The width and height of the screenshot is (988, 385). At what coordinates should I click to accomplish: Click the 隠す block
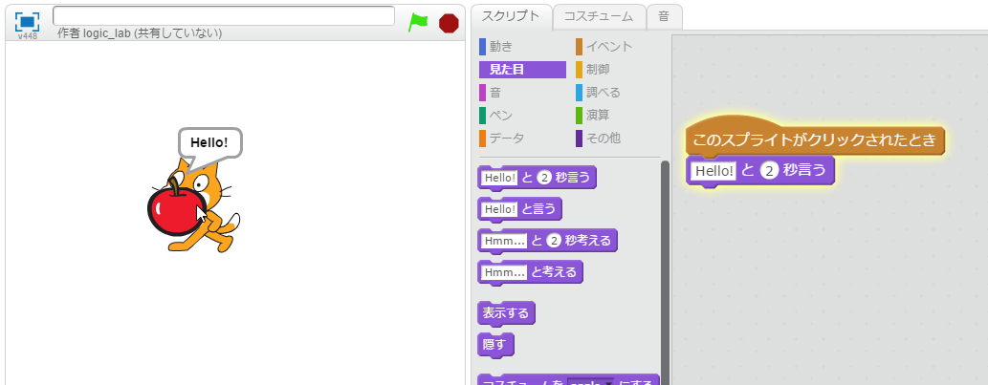tap(495, 345)
